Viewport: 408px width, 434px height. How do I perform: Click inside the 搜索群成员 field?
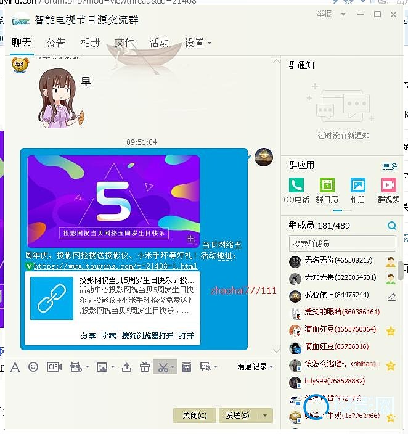tap(343, 244)
